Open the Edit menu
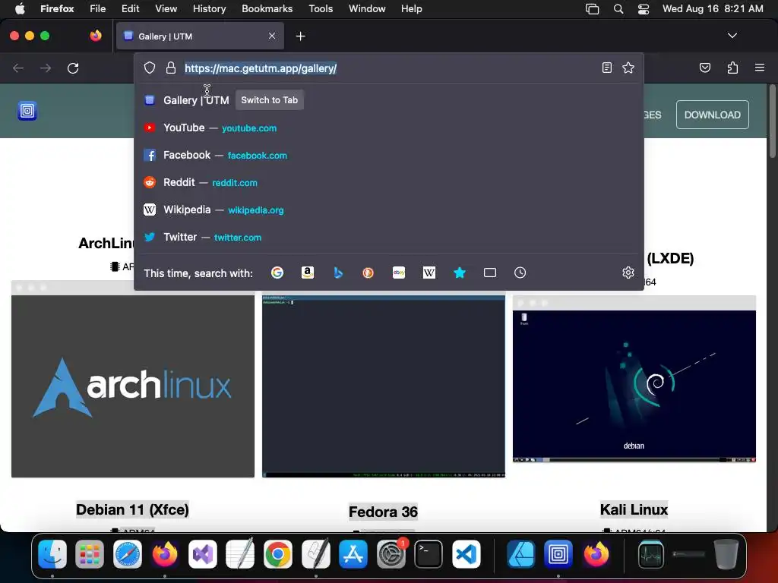This screenshot has height=583, width=778. 131,9
